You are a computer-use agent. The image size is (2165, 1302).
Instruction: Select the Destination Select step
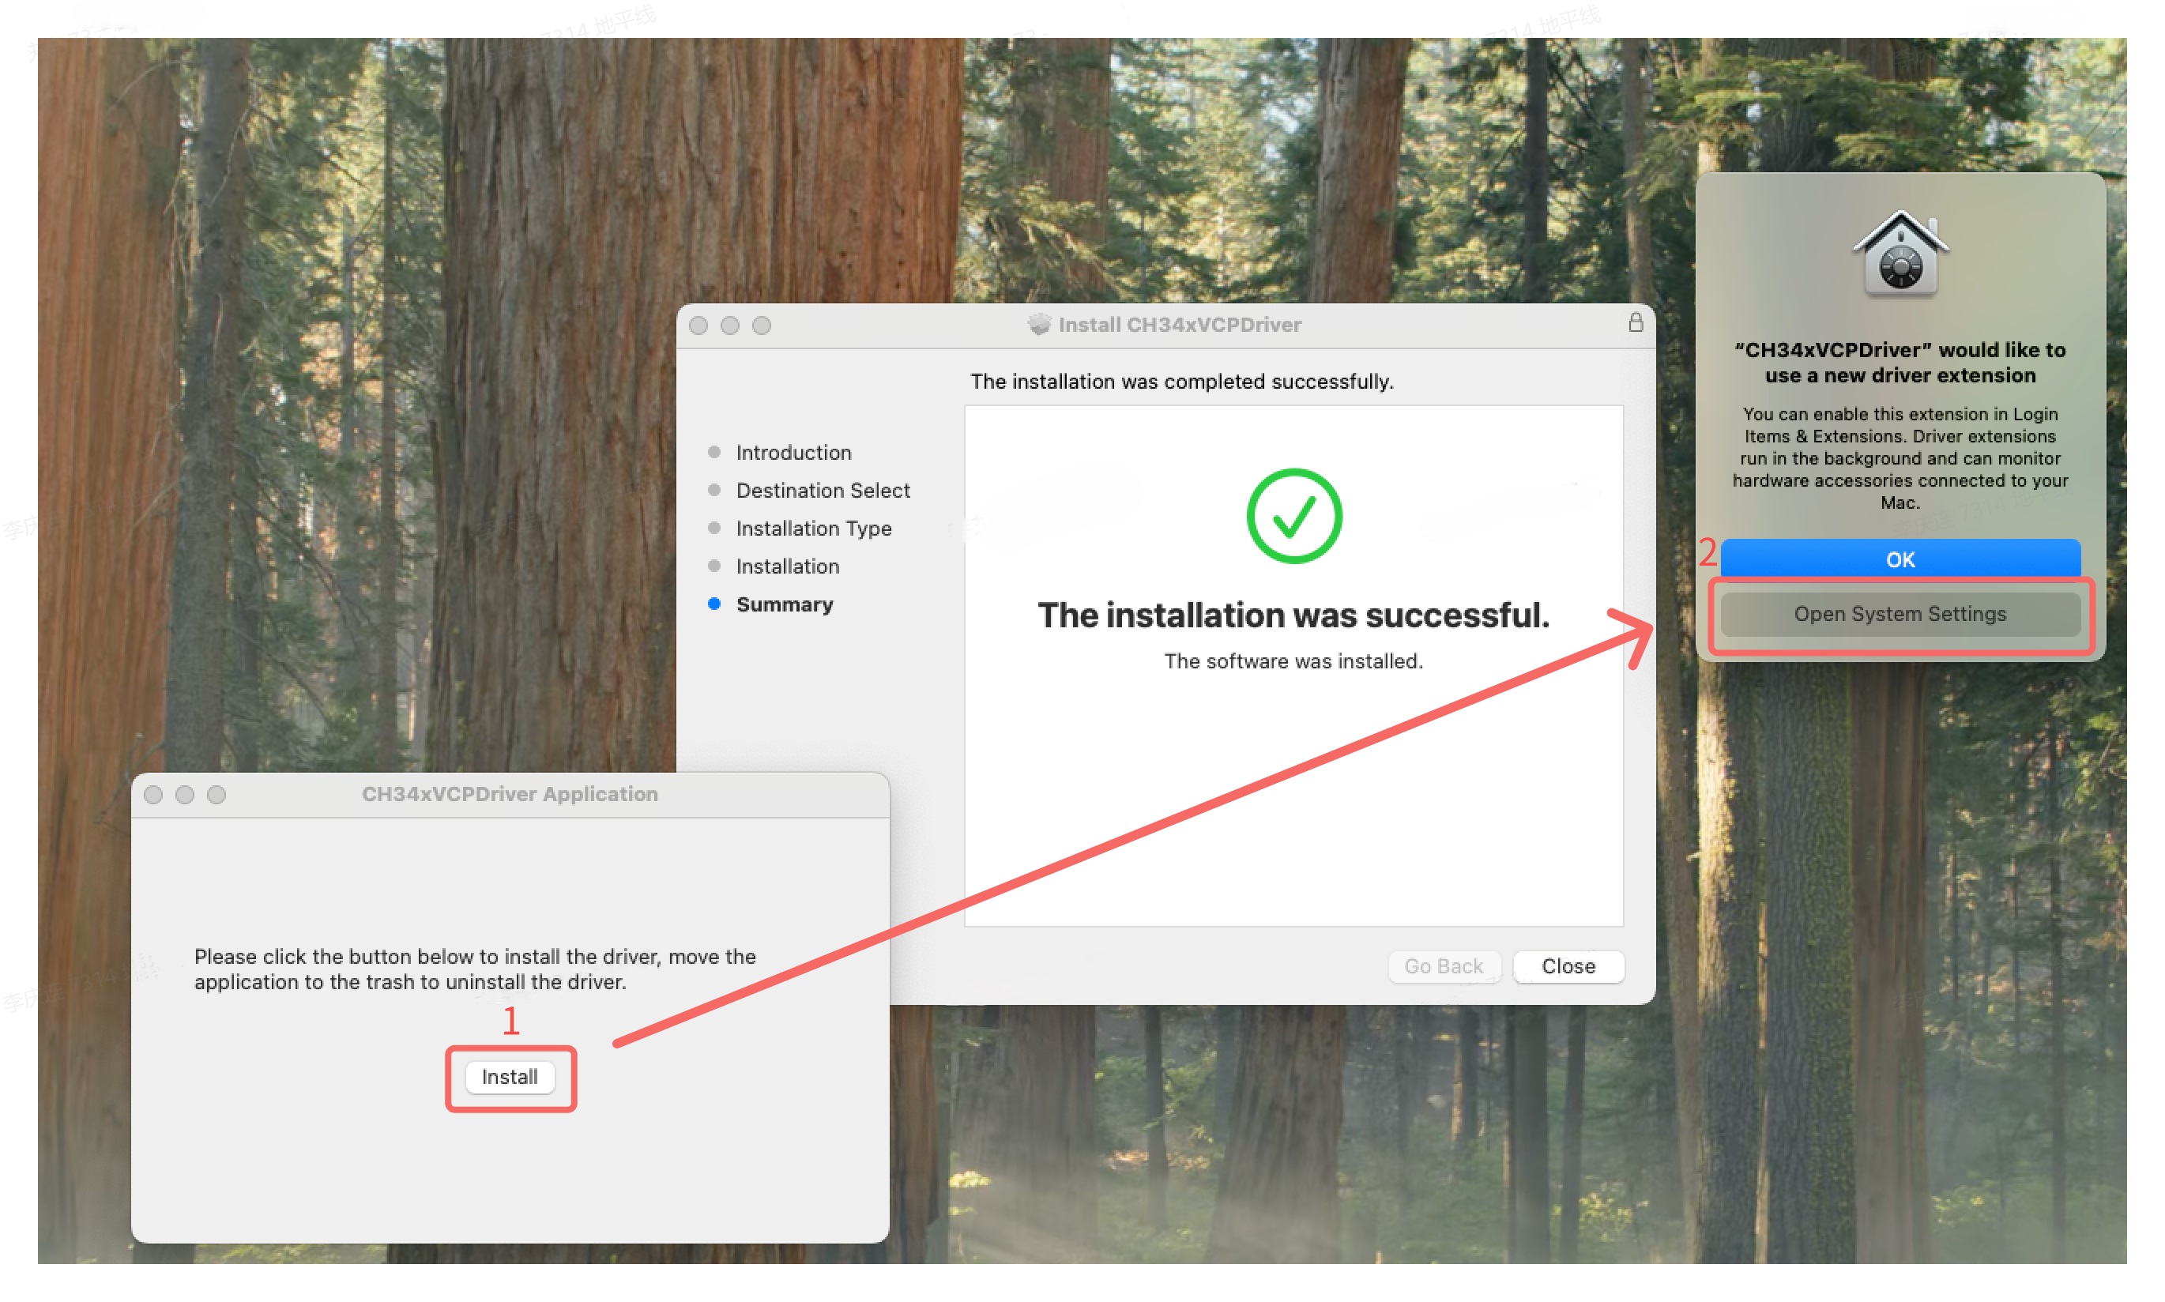point(822,491)
